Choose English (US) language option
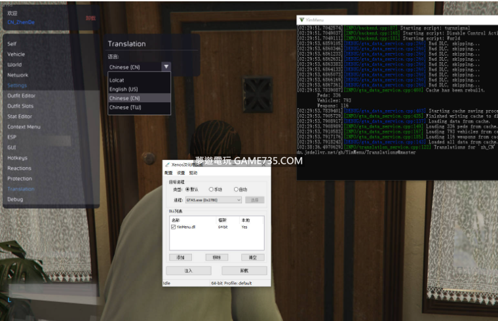The width and height of the screenshot is (498, 321). click(x=139, y=89)
